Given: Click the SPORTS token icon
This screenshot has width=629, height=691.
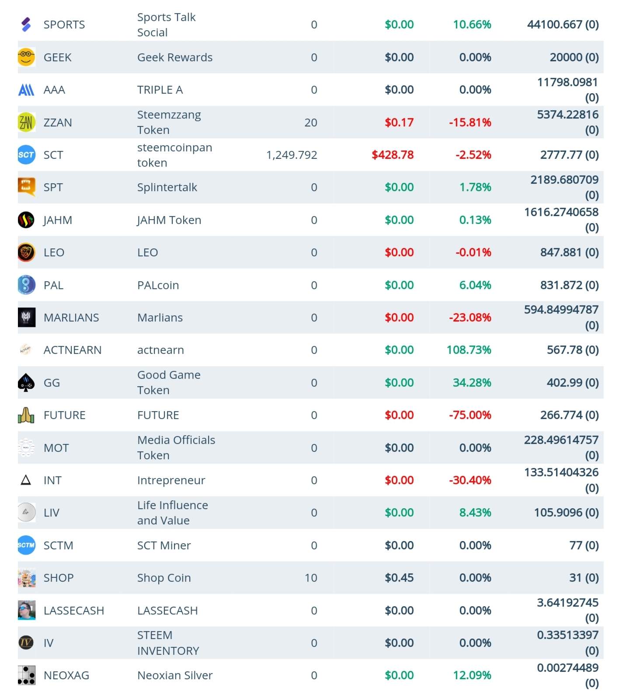Looking at the screenshot, I should [x=26, y=24].
